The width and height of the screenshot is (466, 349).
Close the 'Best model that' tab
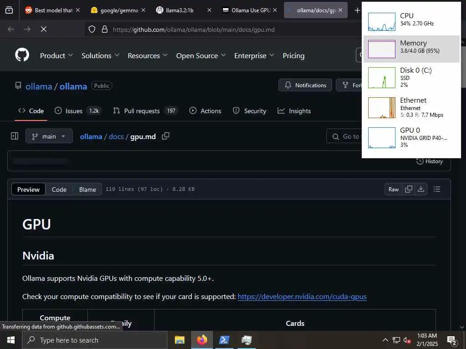click(x=77, y=10)
